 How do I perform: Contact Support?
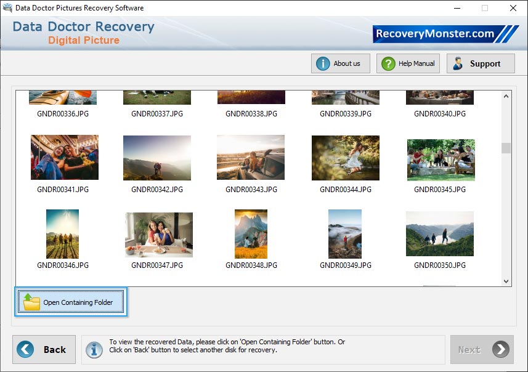[481, 63]
